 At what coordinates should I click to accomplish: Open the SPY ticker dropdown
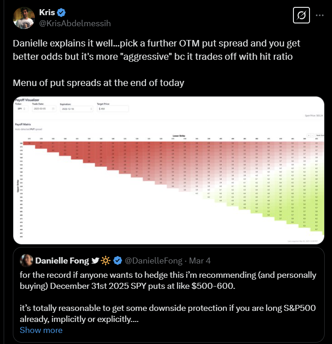coord(22,109)
